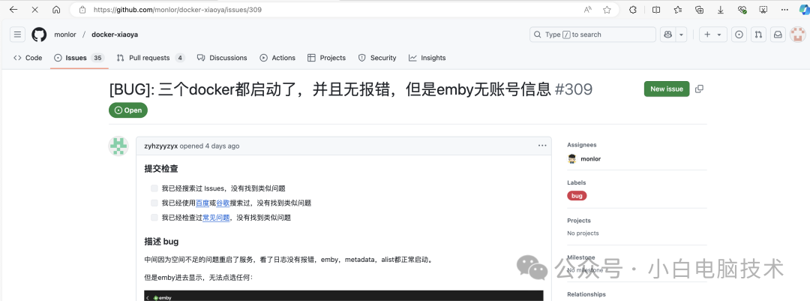
Task: Open browser collections icon
Action: pyautogui.click(x=700, y=9)
